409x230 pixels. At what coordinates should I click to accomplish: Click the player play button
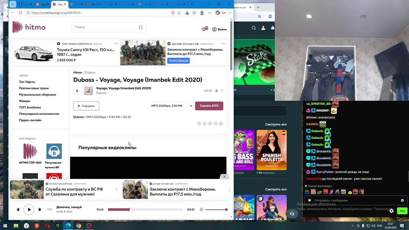[x=29, y=210]
